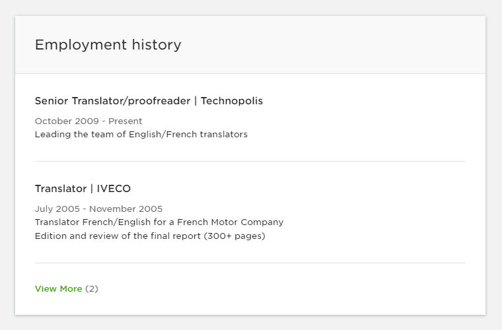This screenshot has height=330, width=502.
Task: Click the IVECO company name
Action: (114, 189)
